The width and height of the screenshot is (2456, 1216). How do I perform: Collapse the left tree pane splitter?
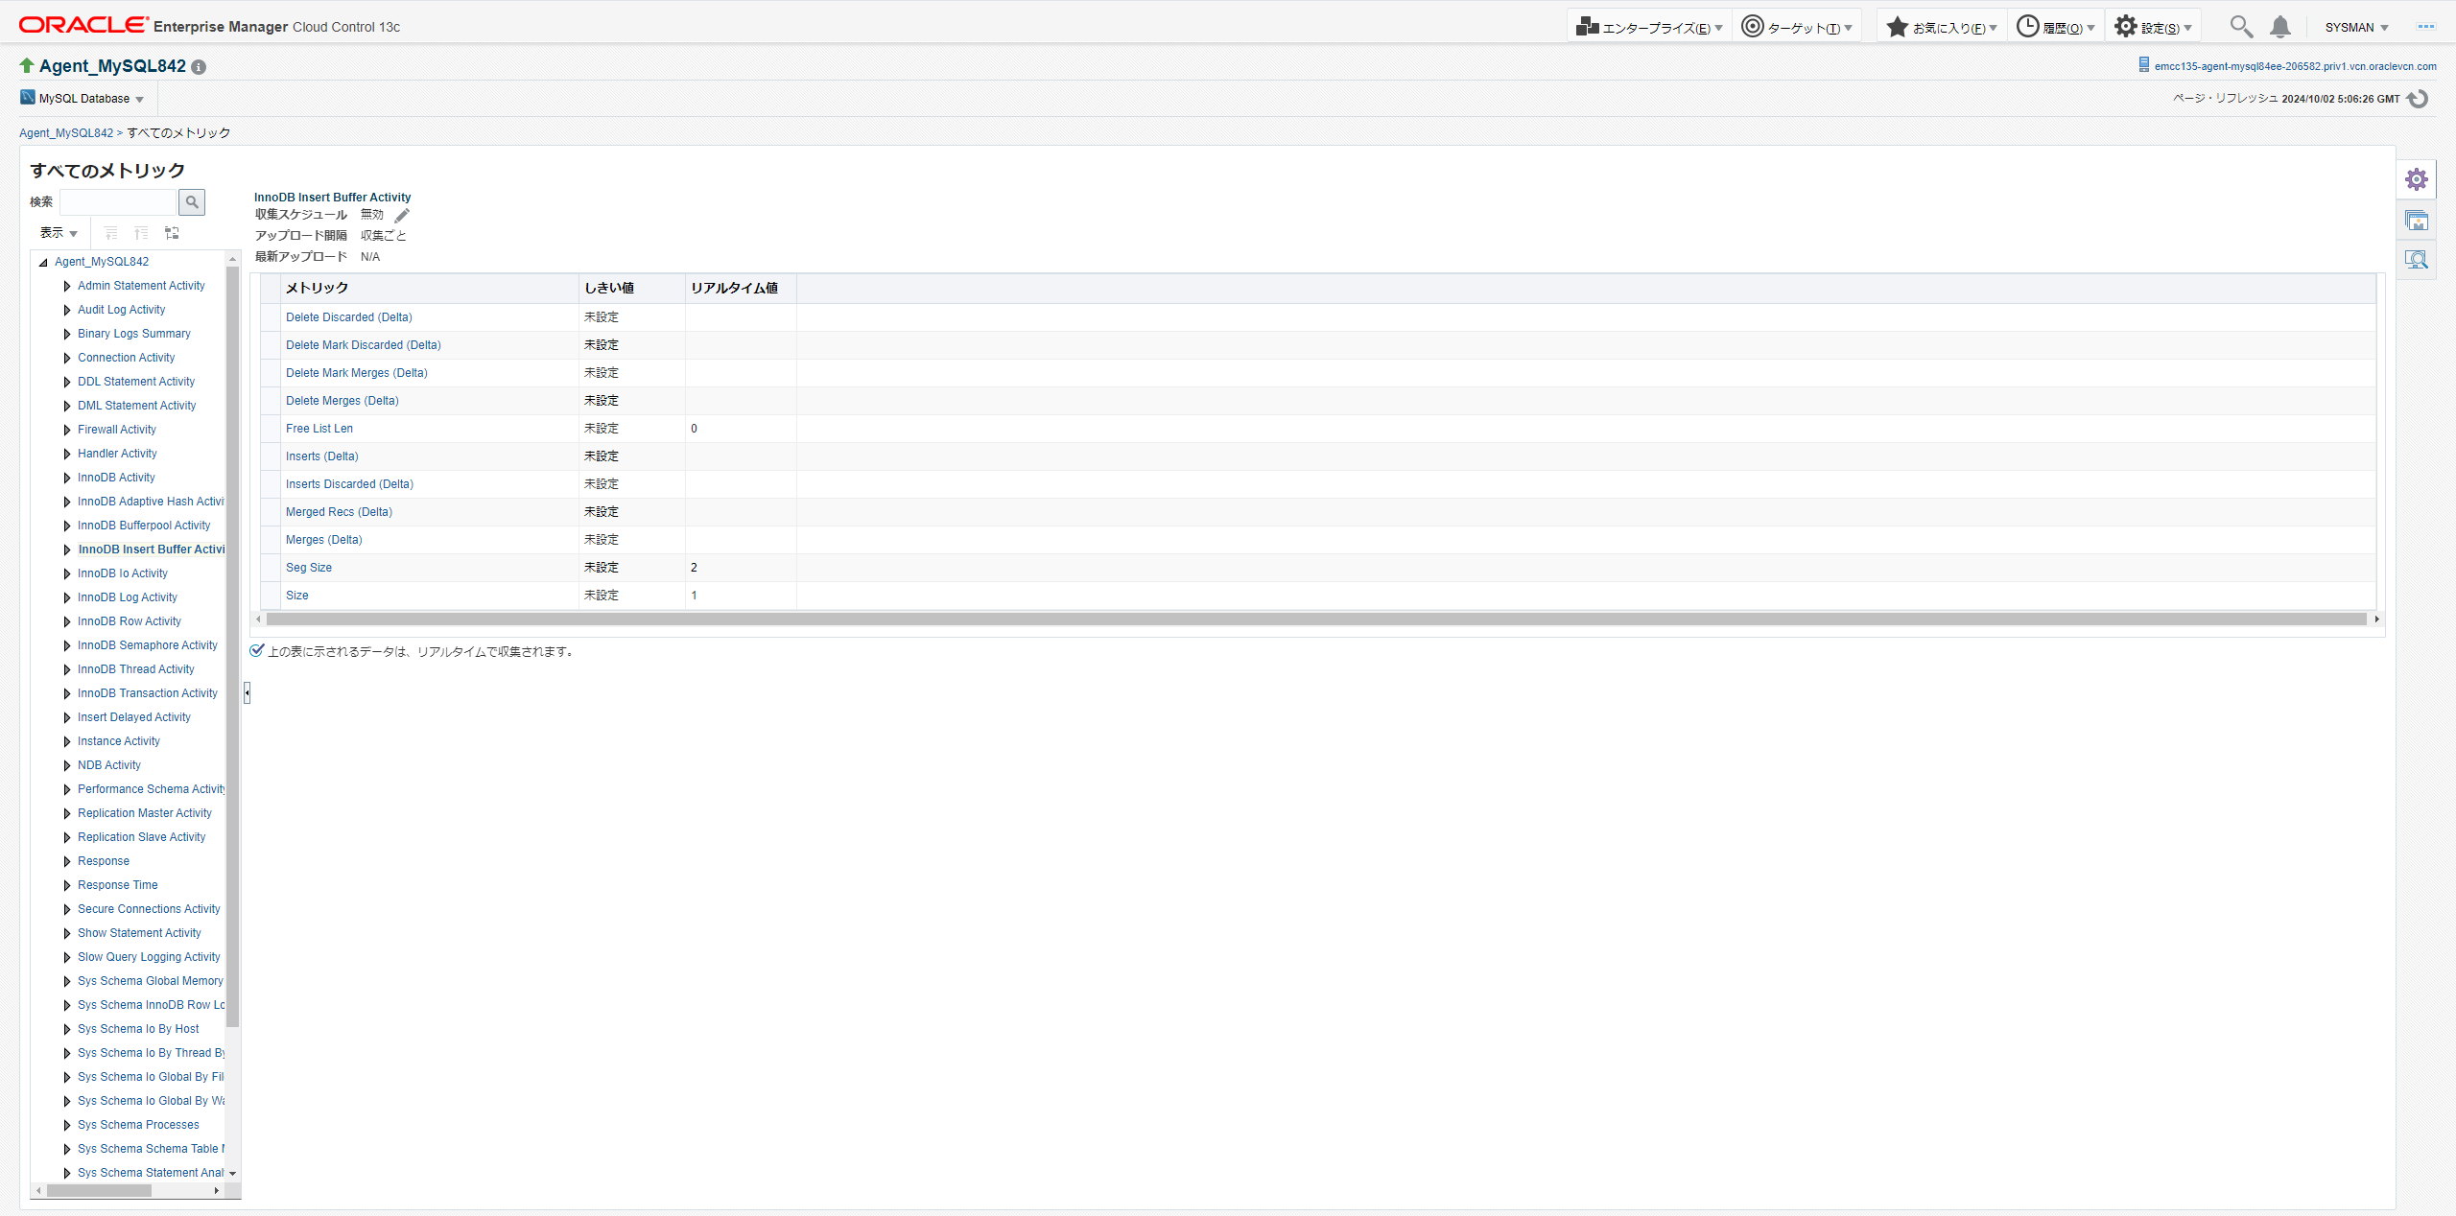tap(247, 692)
